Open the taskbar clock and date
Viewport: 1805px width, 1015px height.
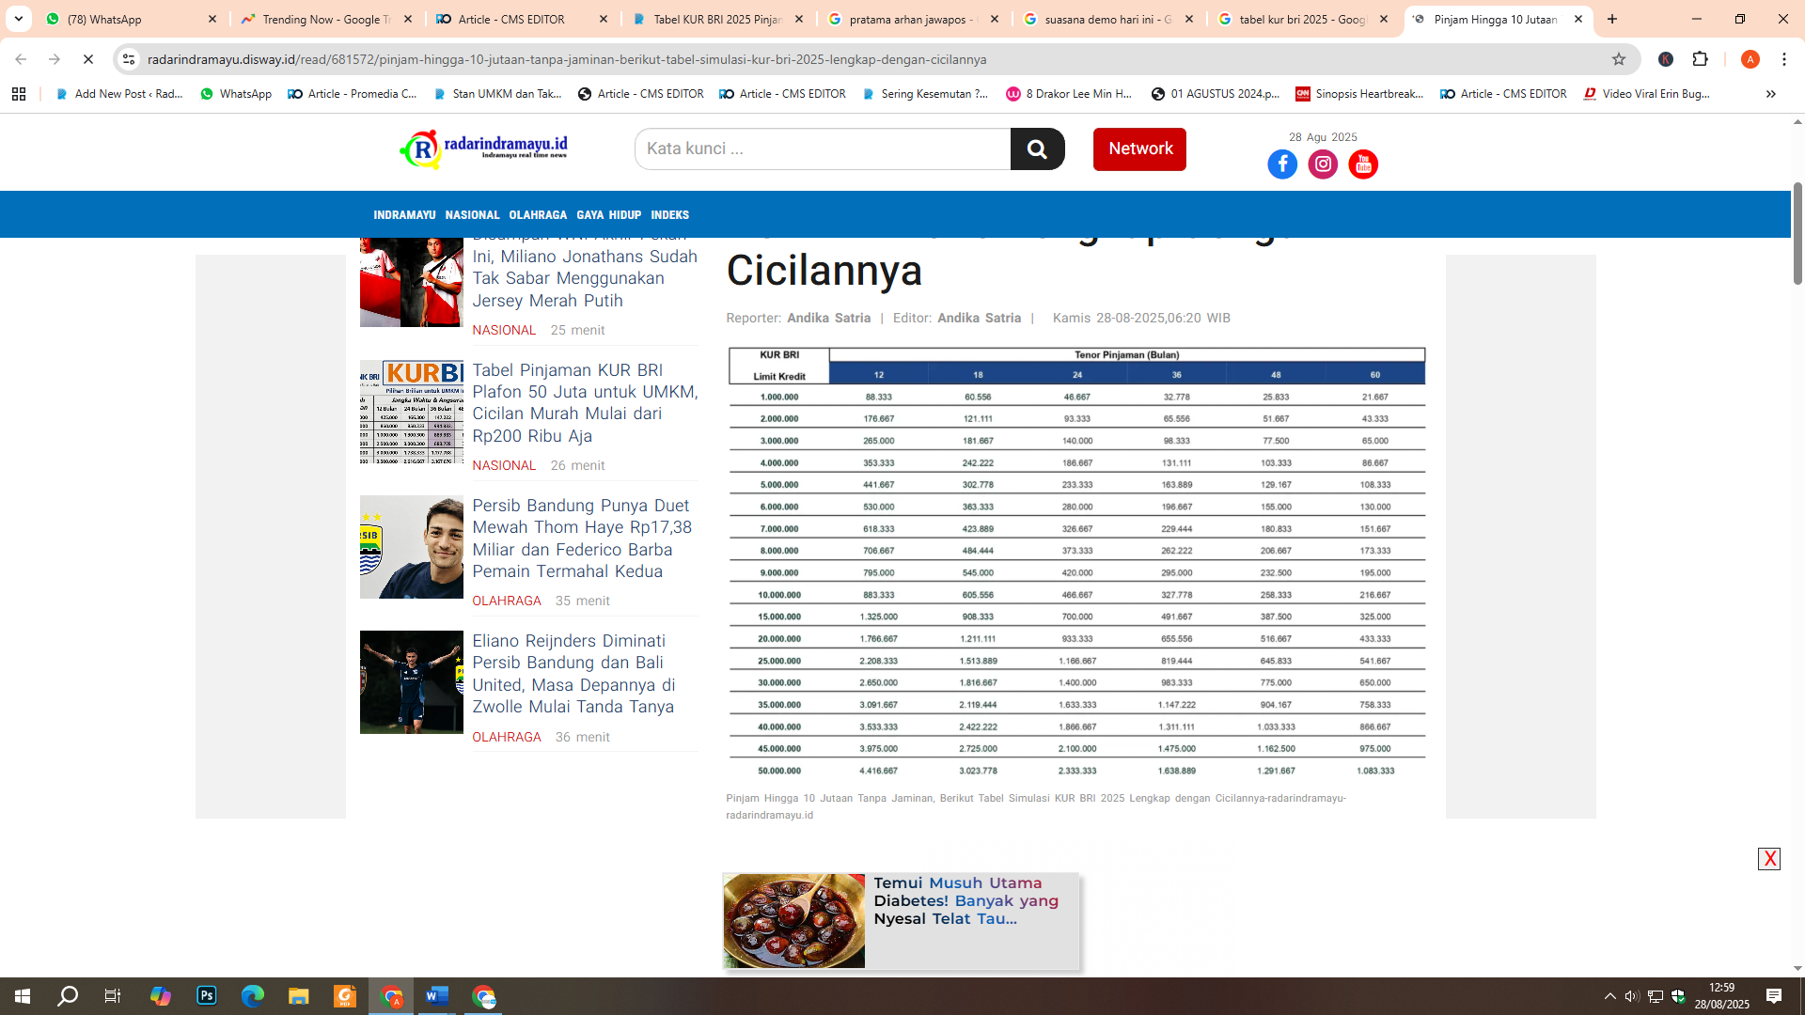pyautogui.click(x=1722, y=996)
